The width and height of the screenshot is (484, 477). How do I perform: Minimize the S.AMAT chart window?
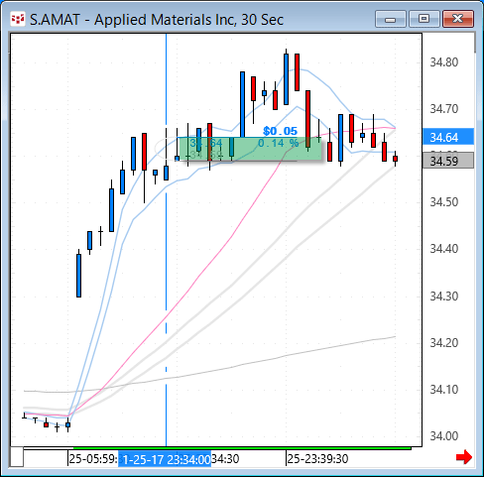point(391,19)
